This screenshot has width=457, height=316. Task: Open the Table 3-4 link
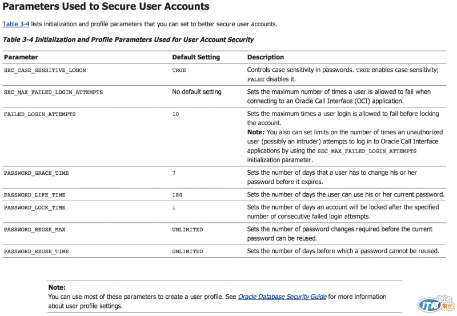click(x=15, y=24)
